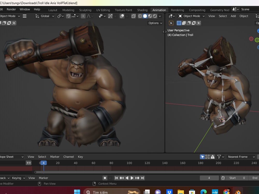Jump to next keyframe
Viewport: 259px width, 194px height.
[x=137, y=178]
